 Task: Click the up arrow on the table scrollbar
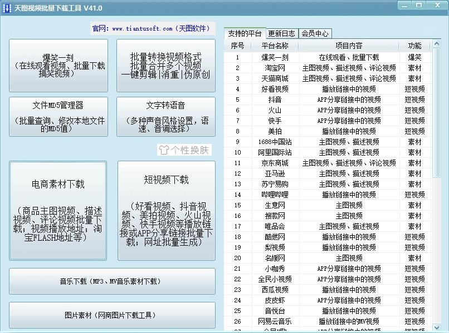coord(437,44)
